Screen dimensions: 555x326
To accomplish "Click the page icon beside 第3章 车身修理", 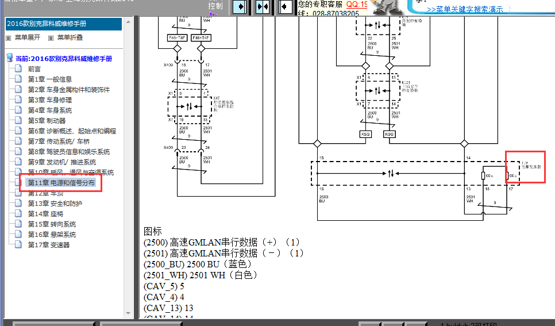I will coord(18,99).
